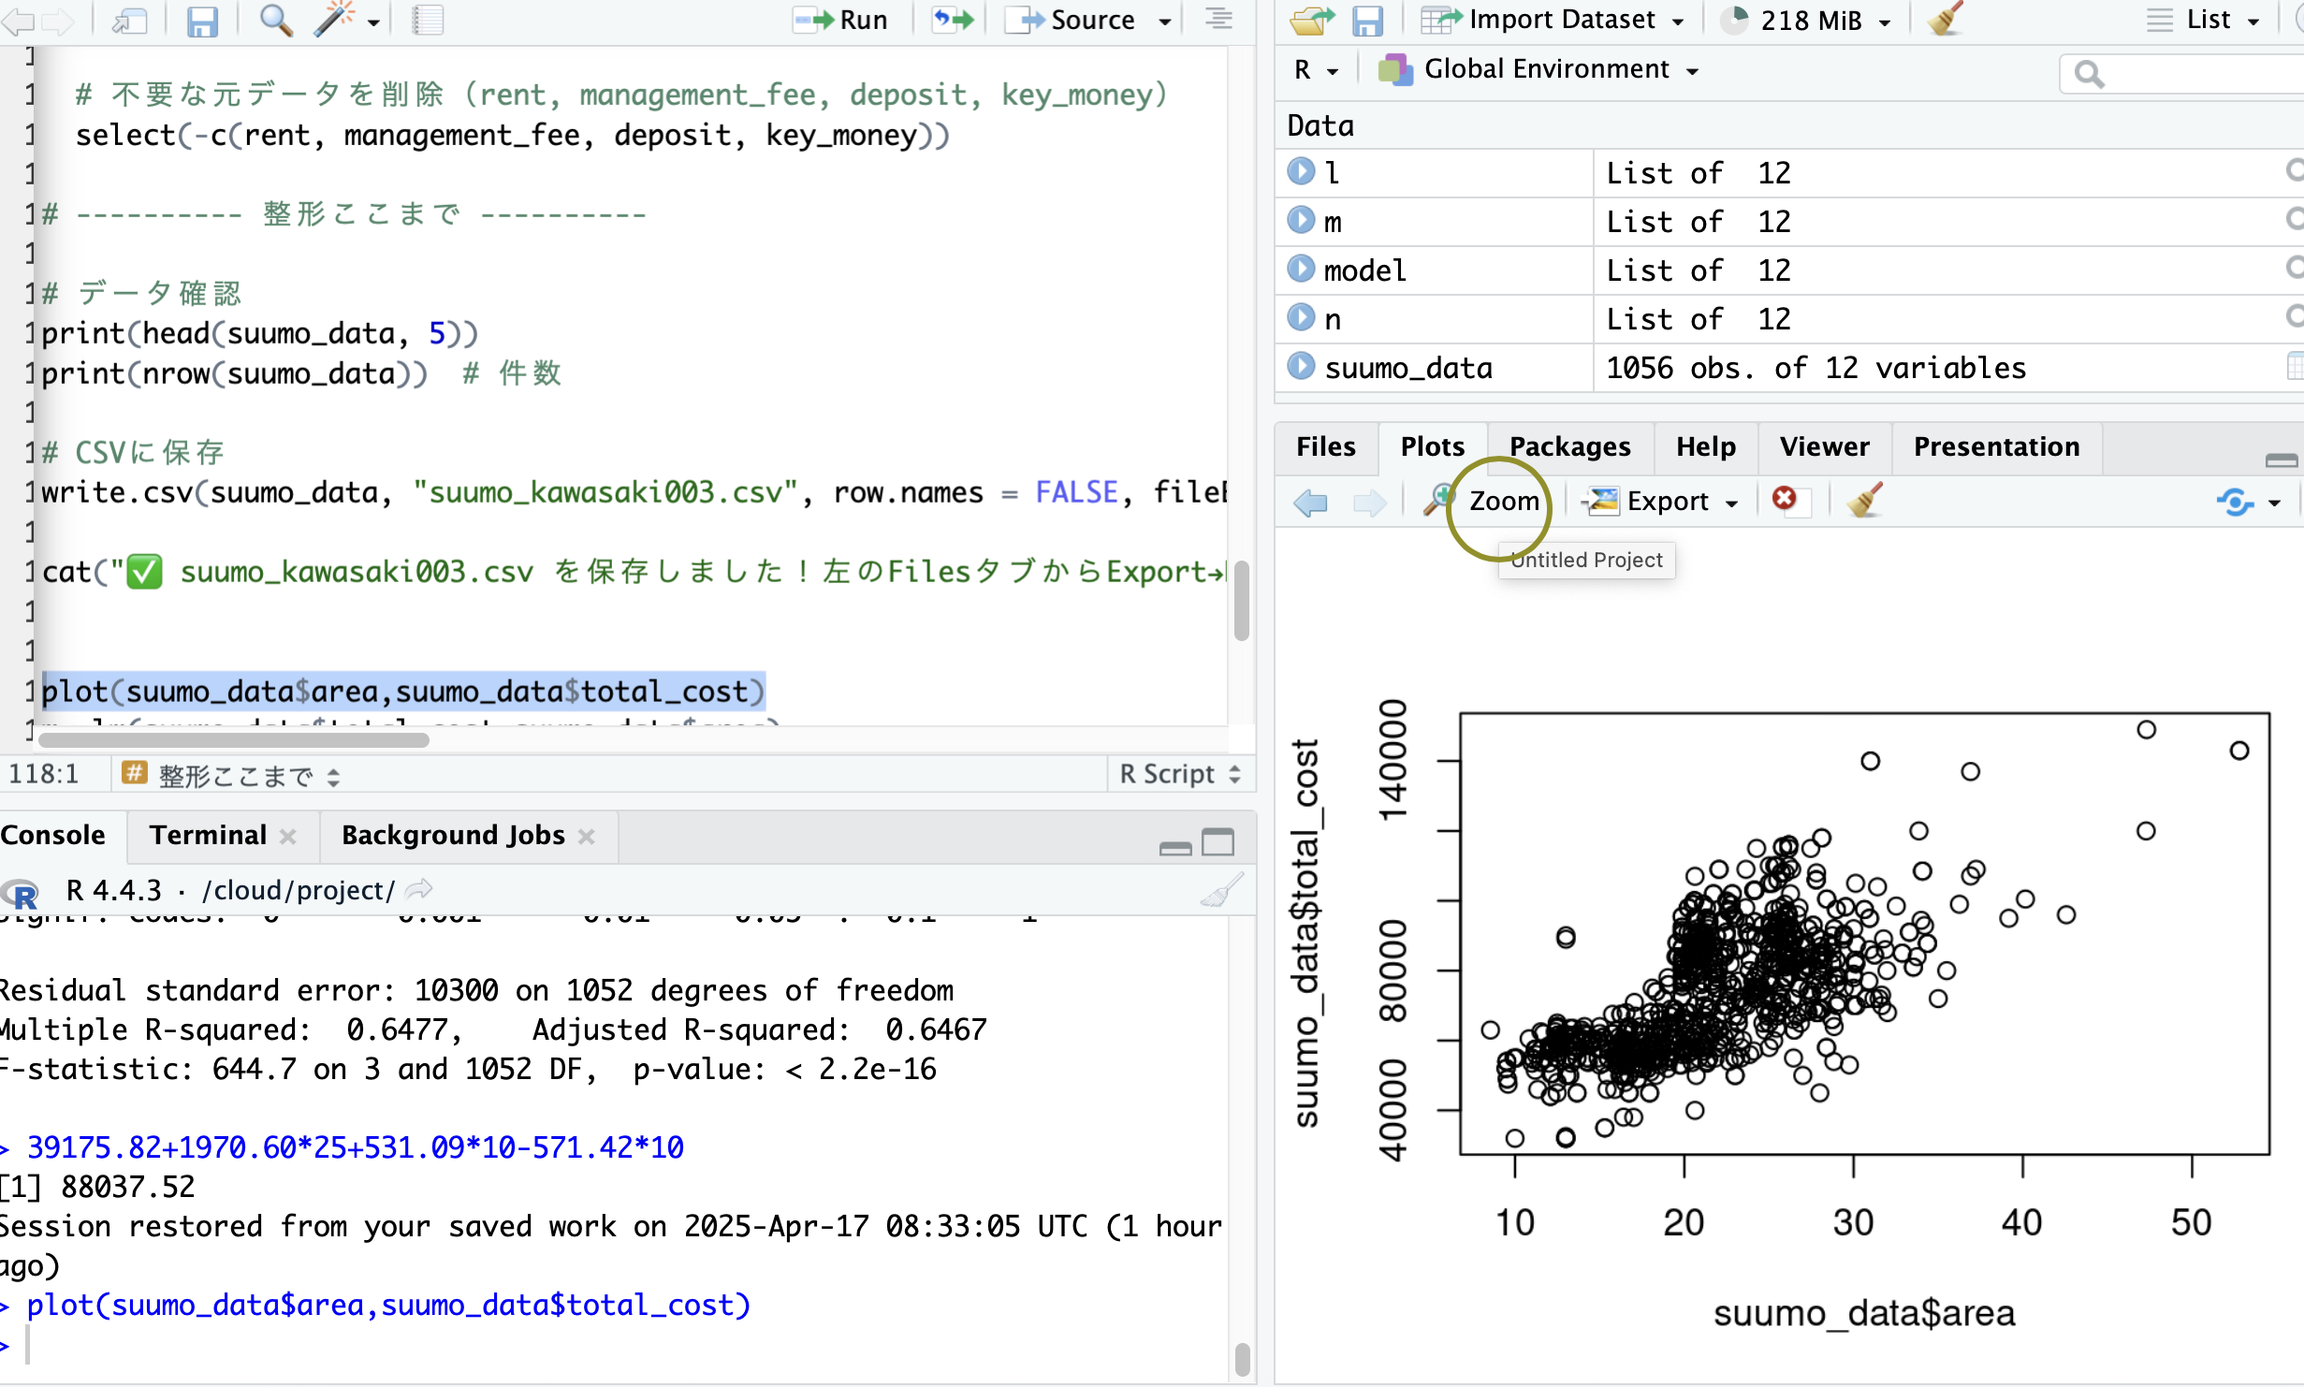Image resolution: width=2304 pixels, height=1387 pixels.
Task: Clear all plots with broom icon
Action: [x=1864, y=500]
